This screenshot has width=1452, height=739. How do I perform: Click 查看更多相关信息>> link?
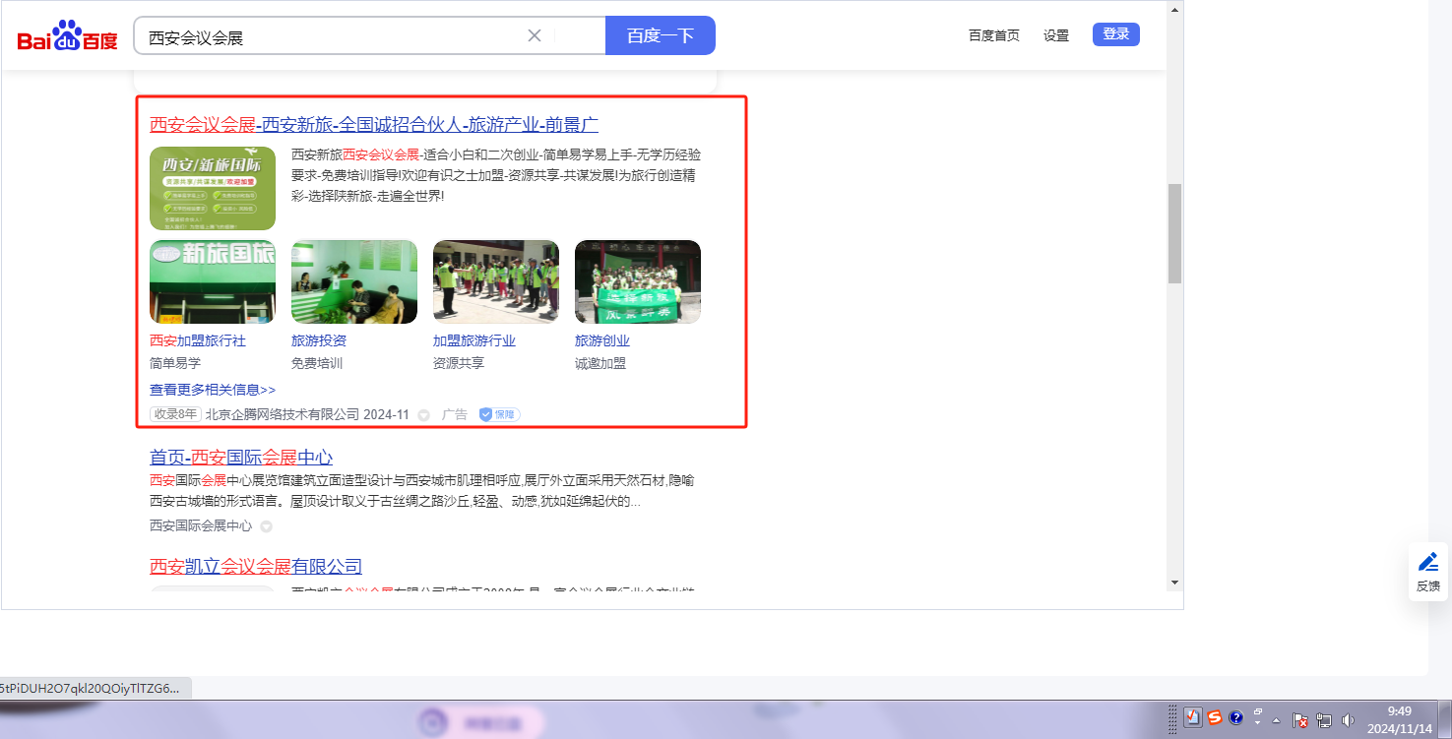pos(213,390)
